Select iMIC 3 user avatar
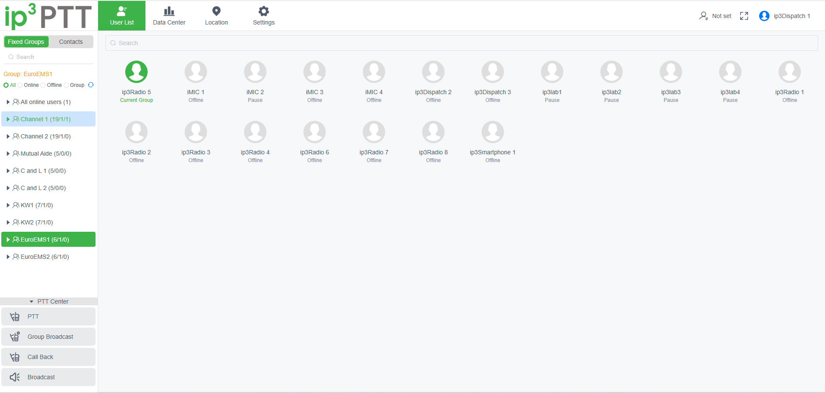Image resolution: width=825 pixels, height=393 pixels. (315, 71)
